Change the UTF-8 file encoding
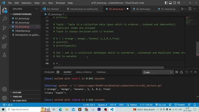 [113, 105]
